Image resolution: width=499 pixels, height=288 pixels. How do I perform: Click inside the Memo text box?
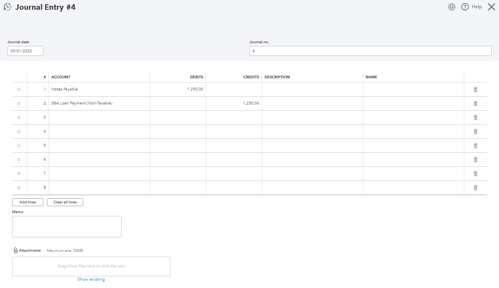tap(67, 226)
